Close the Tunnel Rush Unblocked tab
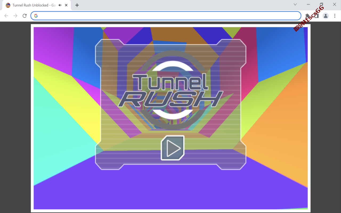Screen dimensions: 341x213 (x=66, y=5)
